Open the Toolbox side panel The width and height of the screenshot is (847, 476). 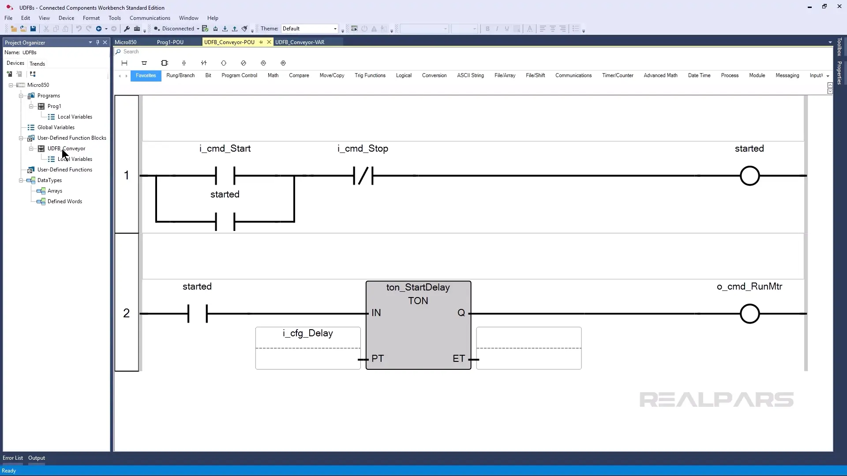coord(840,47)
